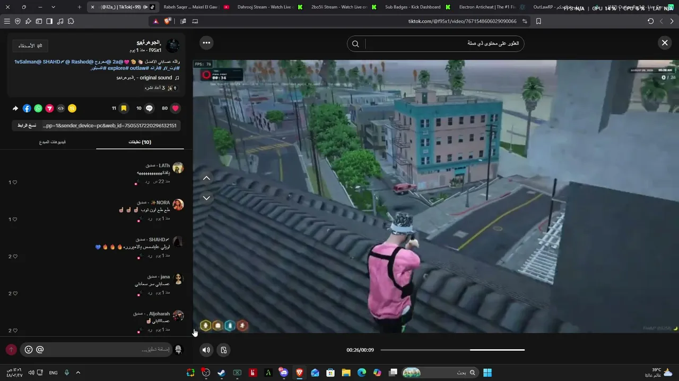Screen dimensions: 679x381
Task: Open more share options arrow
Action: [15, 108]
